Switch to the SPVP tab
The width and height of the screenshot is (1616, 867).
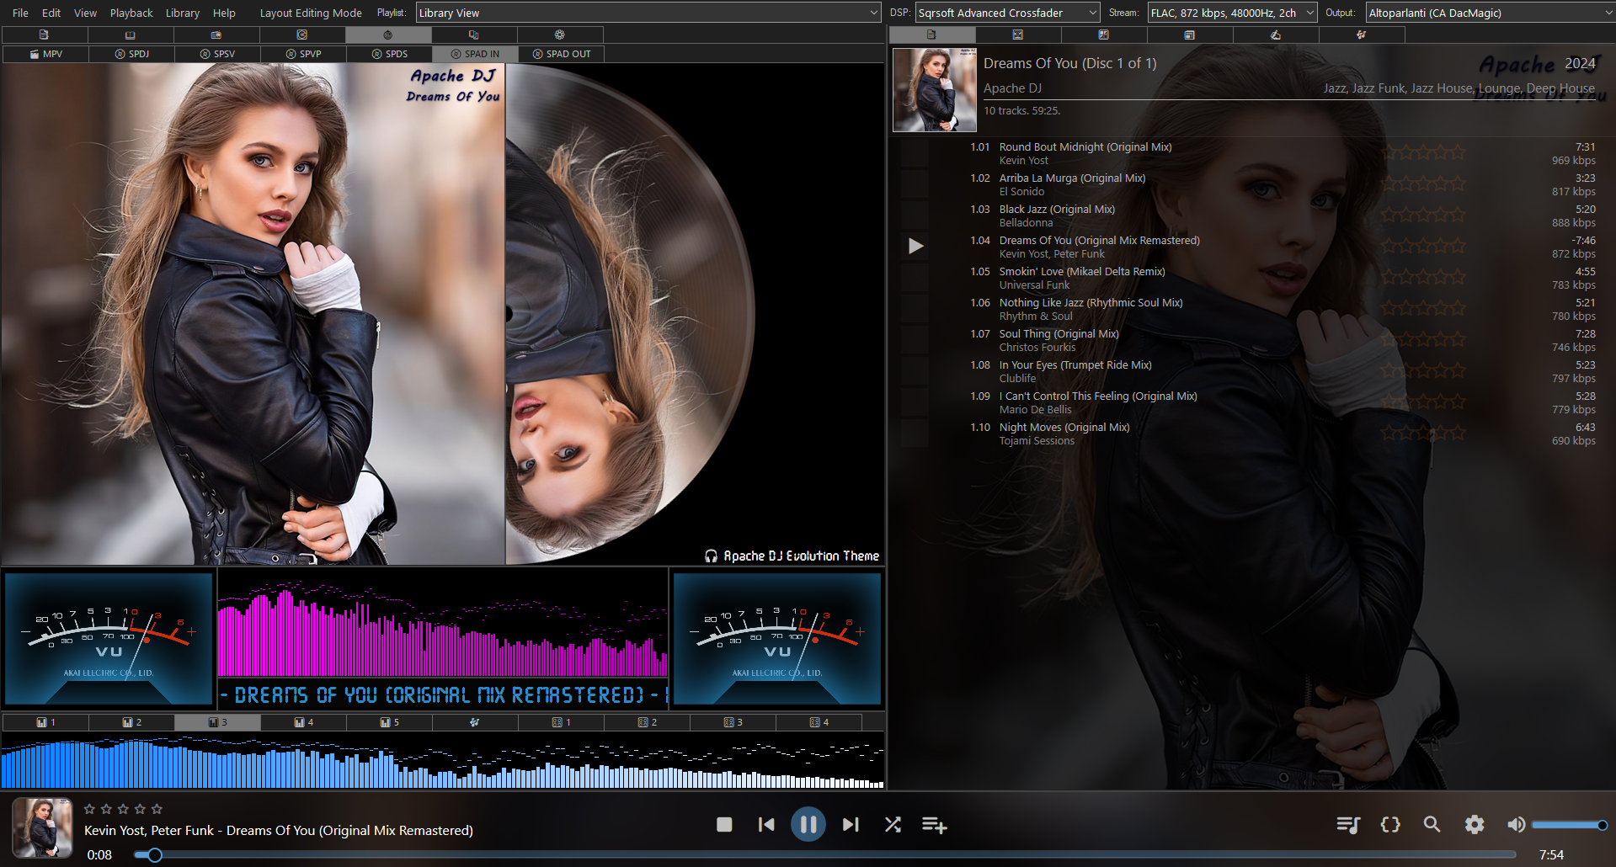click(303, 54)
